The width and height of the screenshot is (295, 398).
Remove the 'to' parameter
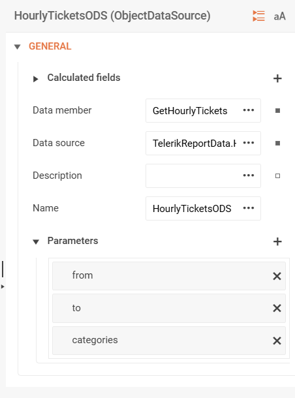277,308
